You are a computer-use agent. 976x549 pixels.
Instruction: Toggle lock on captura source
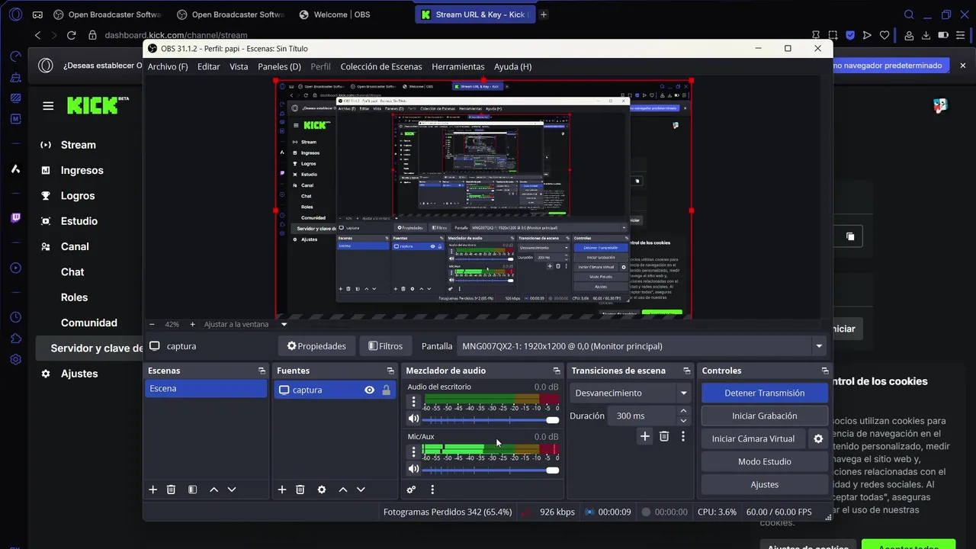(386, 390)
